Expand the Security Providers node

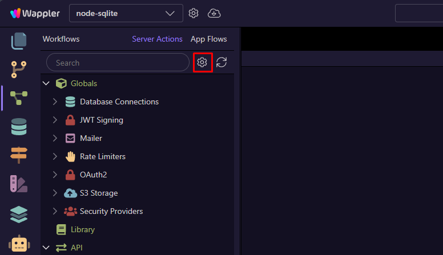pos(55,211)
